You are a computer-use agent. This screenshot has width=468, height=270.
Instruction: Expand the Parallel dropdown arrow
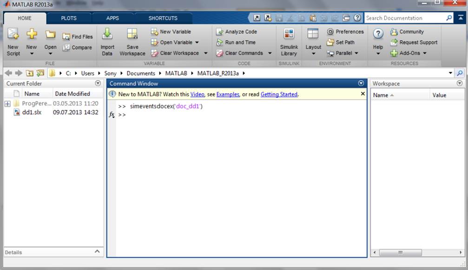(x=356, y=53)
